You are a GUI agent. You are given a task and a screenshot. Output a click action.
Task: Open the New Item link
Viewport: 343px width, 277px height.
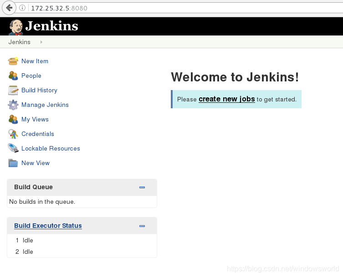click(x=35, y=61)
